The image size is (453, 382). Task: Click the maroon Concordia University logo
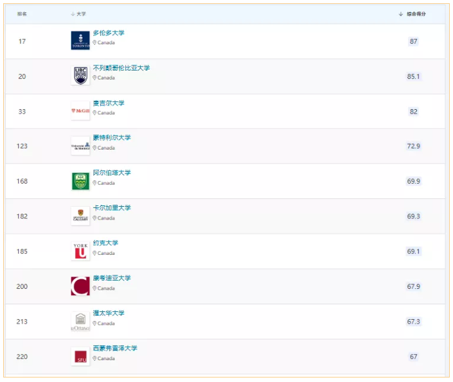pyautogui.click(x=80, y=286)
